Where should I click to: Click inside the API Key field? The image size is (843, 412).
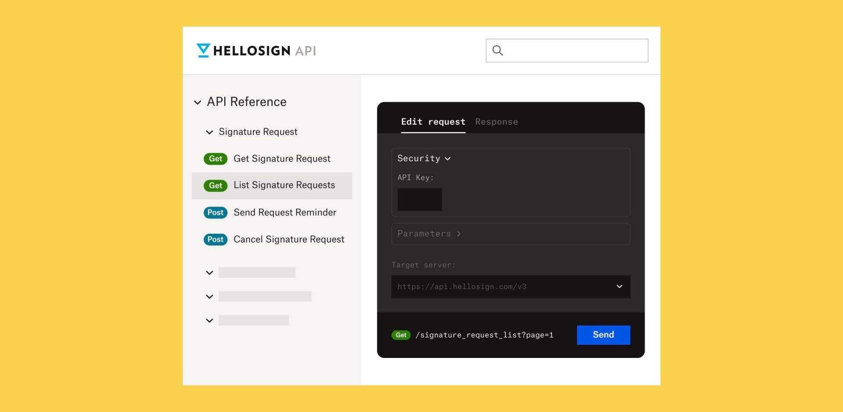419,199
